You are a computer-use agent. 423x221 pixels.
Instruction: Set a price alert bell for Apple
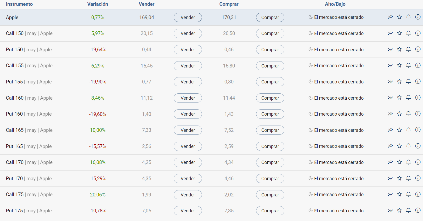408,17
